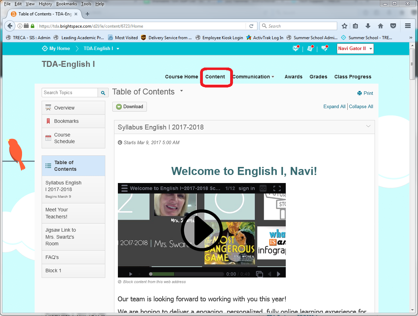418x316 pixels.
Task: Open FAQ's module
Action: [73, 257]
